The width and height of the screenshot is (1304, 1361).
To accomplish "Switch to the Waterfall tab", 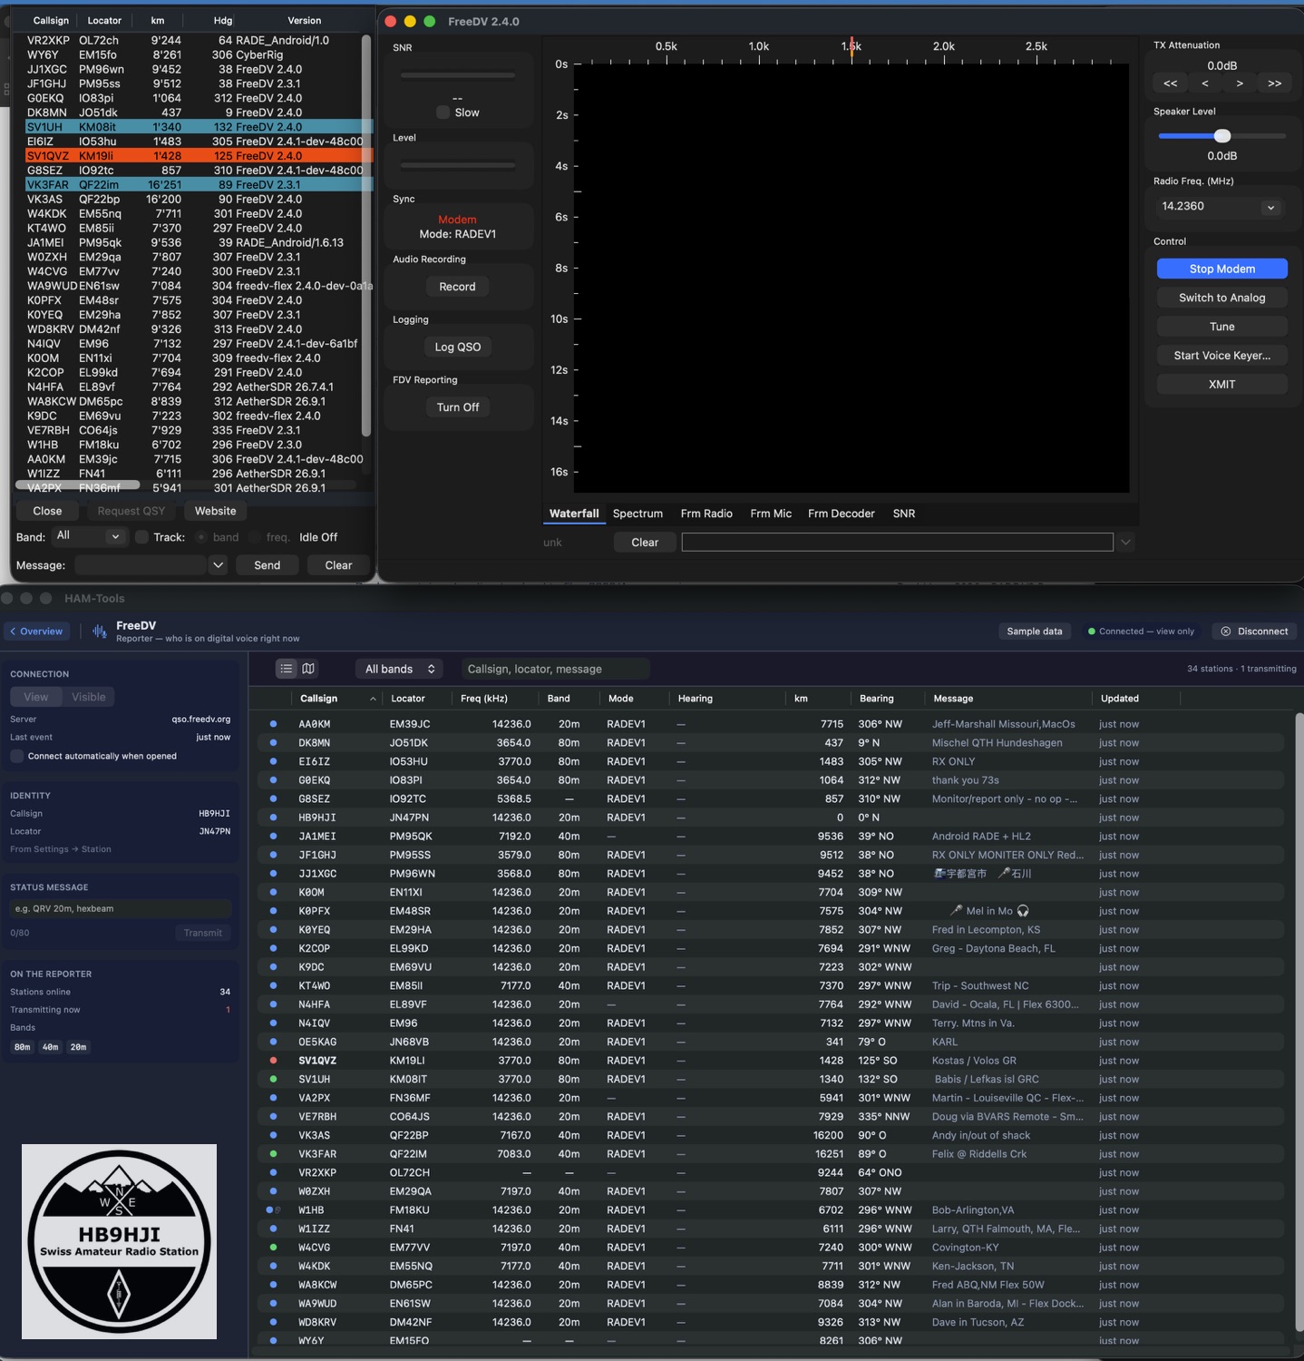I will (x=574, y=514).
